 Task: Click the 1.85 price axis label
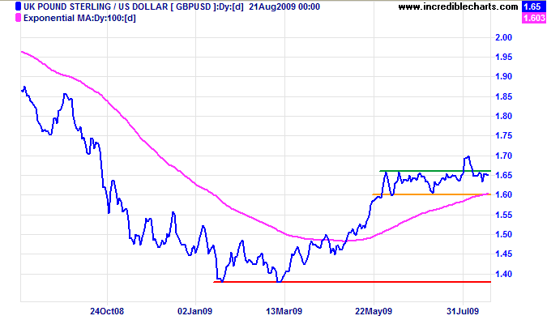tap(503, 96)
